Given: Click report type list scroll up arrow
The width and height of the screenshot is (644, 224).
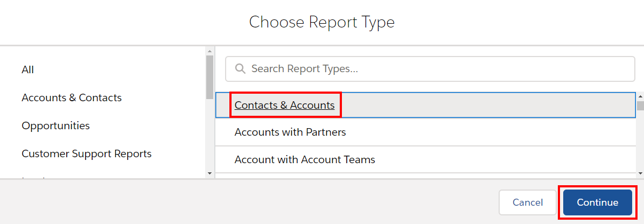Looking at the screenshot, I should pyautogui.click(x=640, y=96).
